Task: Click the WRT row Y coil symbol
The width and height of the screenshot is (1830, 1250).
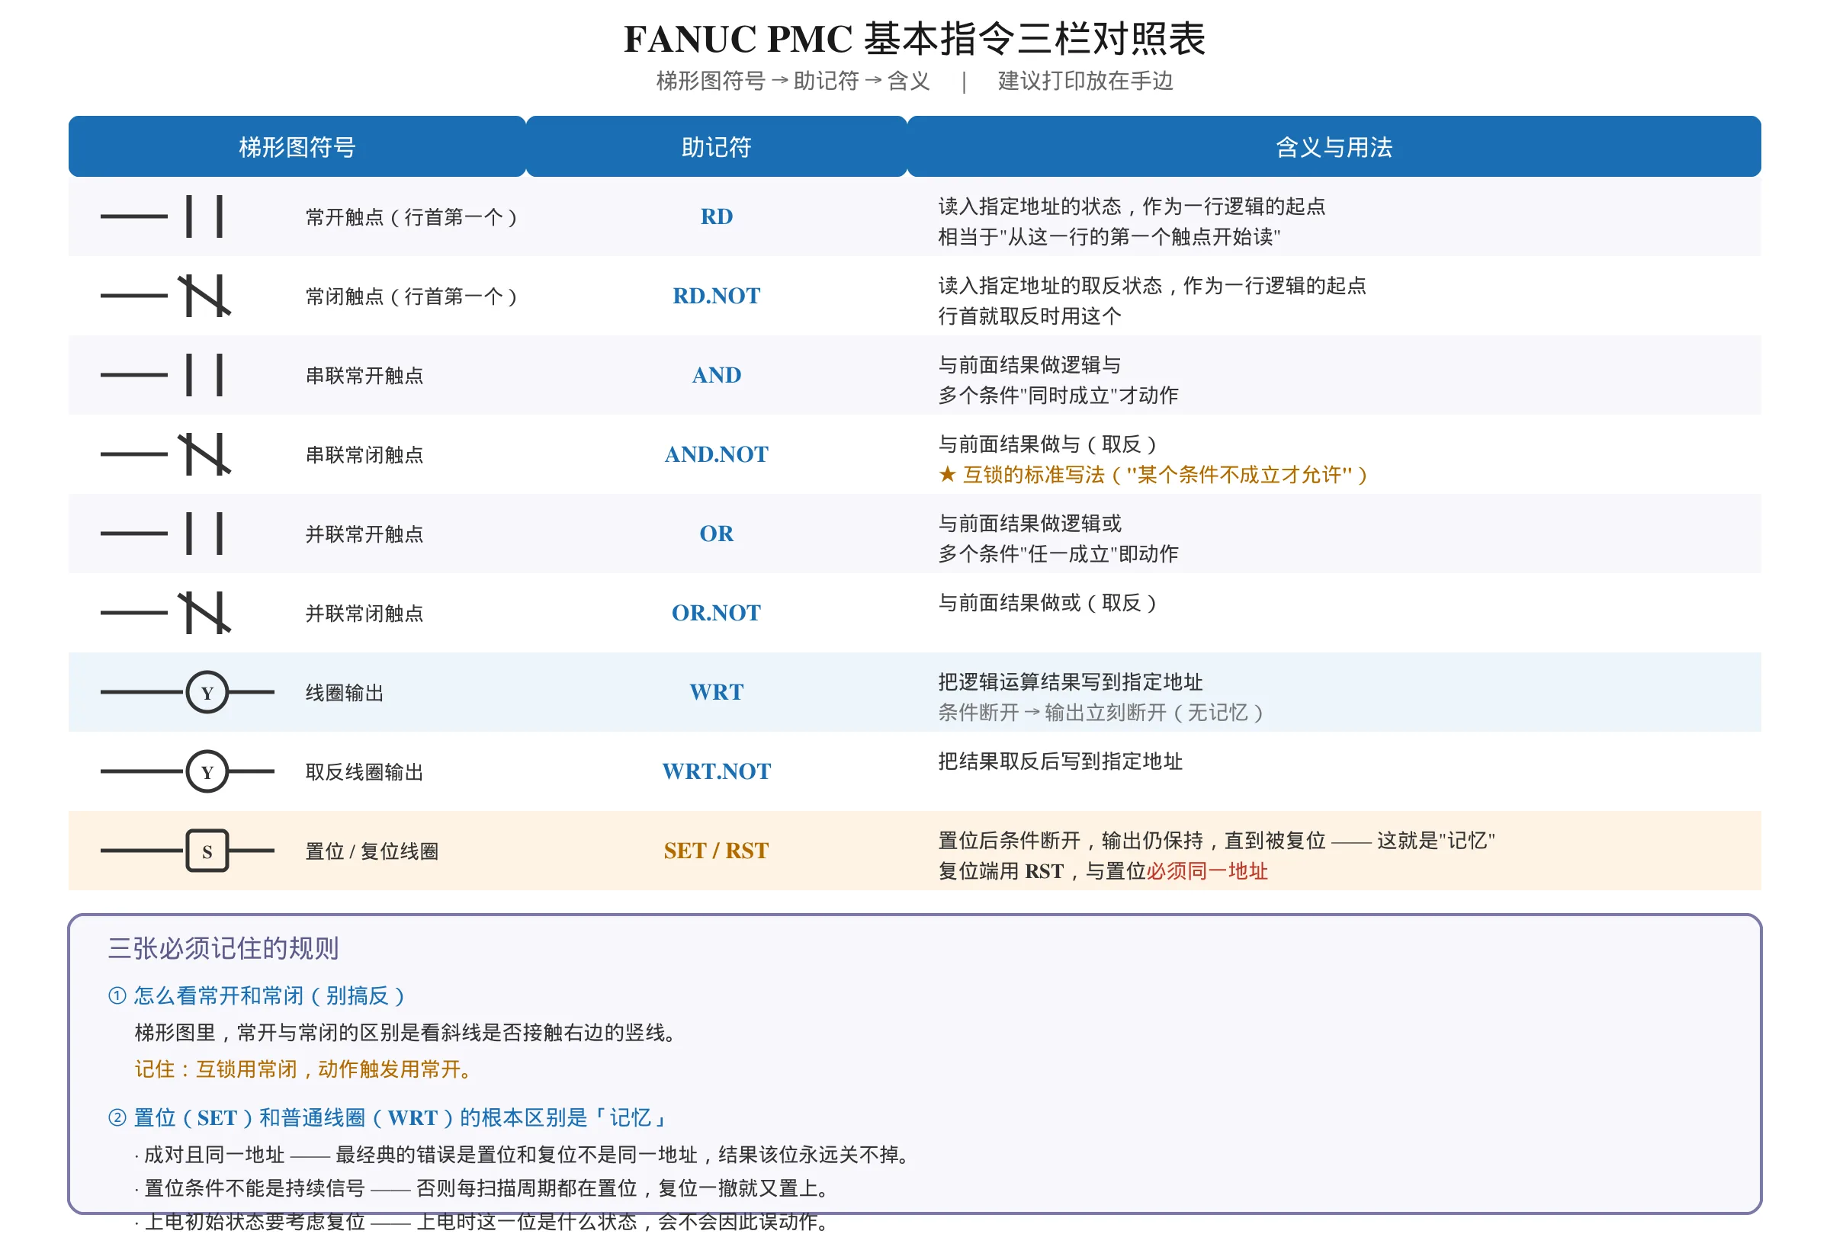Action: click(188, 693)
